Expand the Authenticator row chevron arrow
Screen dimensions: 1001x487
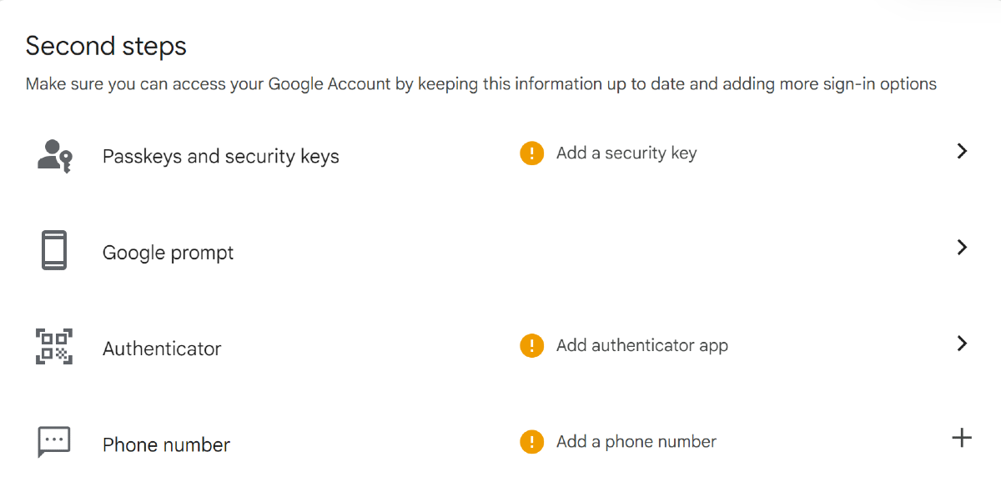pyautogui.click(x=962, y=343)
